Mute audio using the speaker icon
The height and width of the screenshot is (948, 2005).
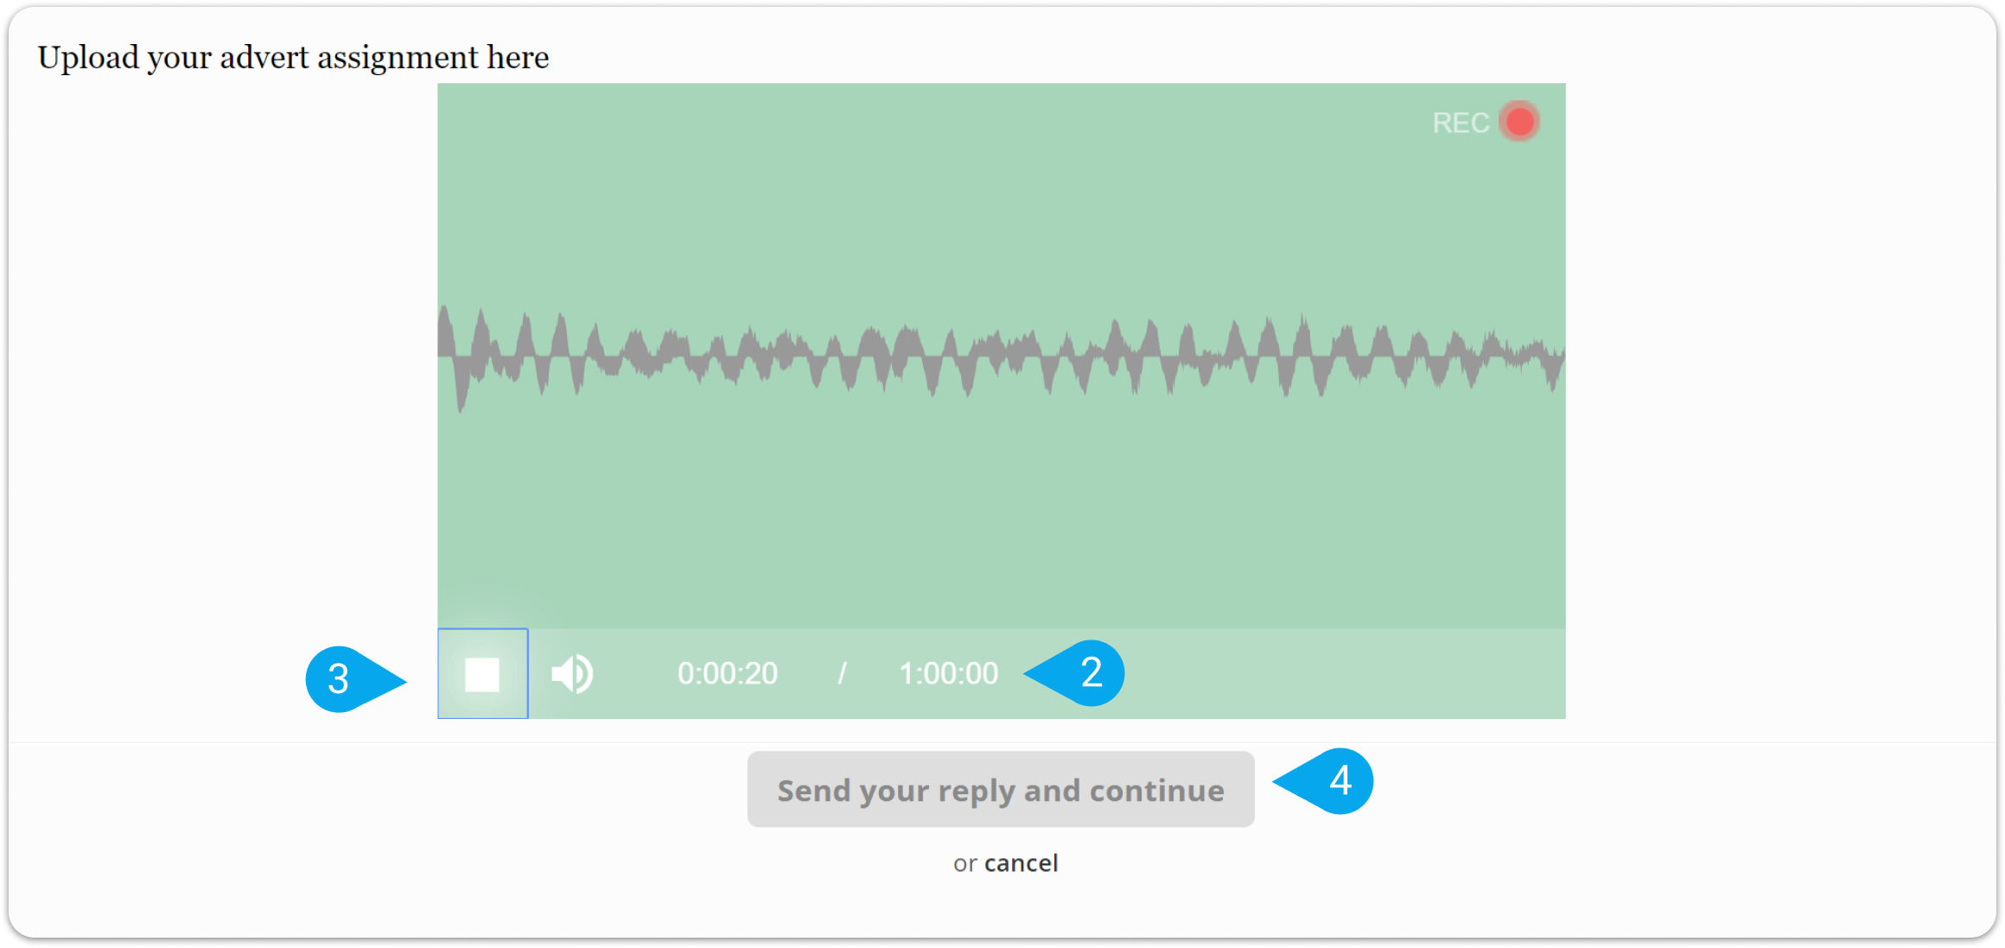point(572,674)
